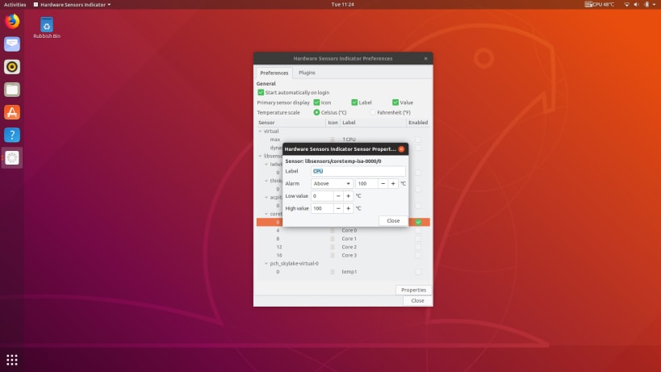
Task: Disable the highlighted coretemp sensor checkbox
Action: click(418, 222)
